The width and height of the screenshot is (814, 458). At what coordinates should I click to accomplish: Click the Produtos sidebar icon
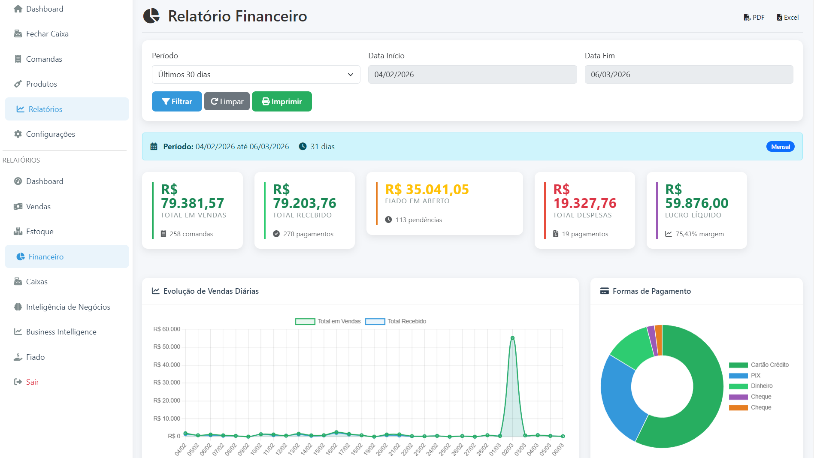click(18, 84)
